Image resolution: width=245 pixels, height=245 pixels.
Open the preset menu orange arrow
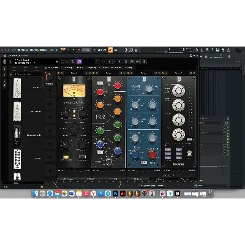[x=57, y=61]
